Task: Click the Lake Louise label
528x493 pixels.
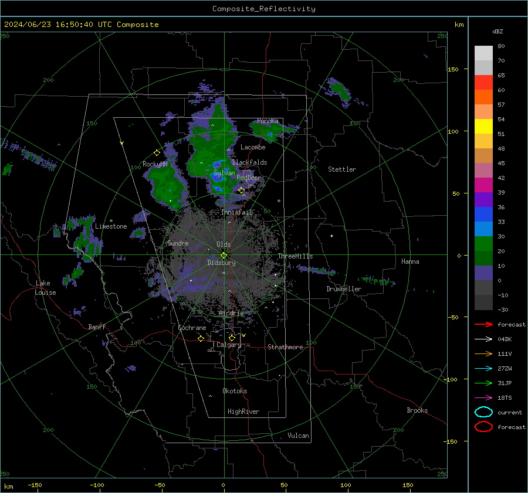Action: [46, 288]
